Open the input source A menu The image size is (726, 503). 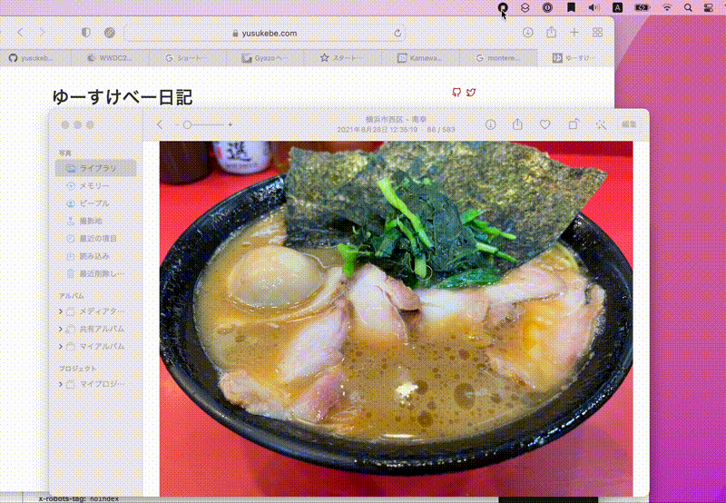(x=618, y=7)
